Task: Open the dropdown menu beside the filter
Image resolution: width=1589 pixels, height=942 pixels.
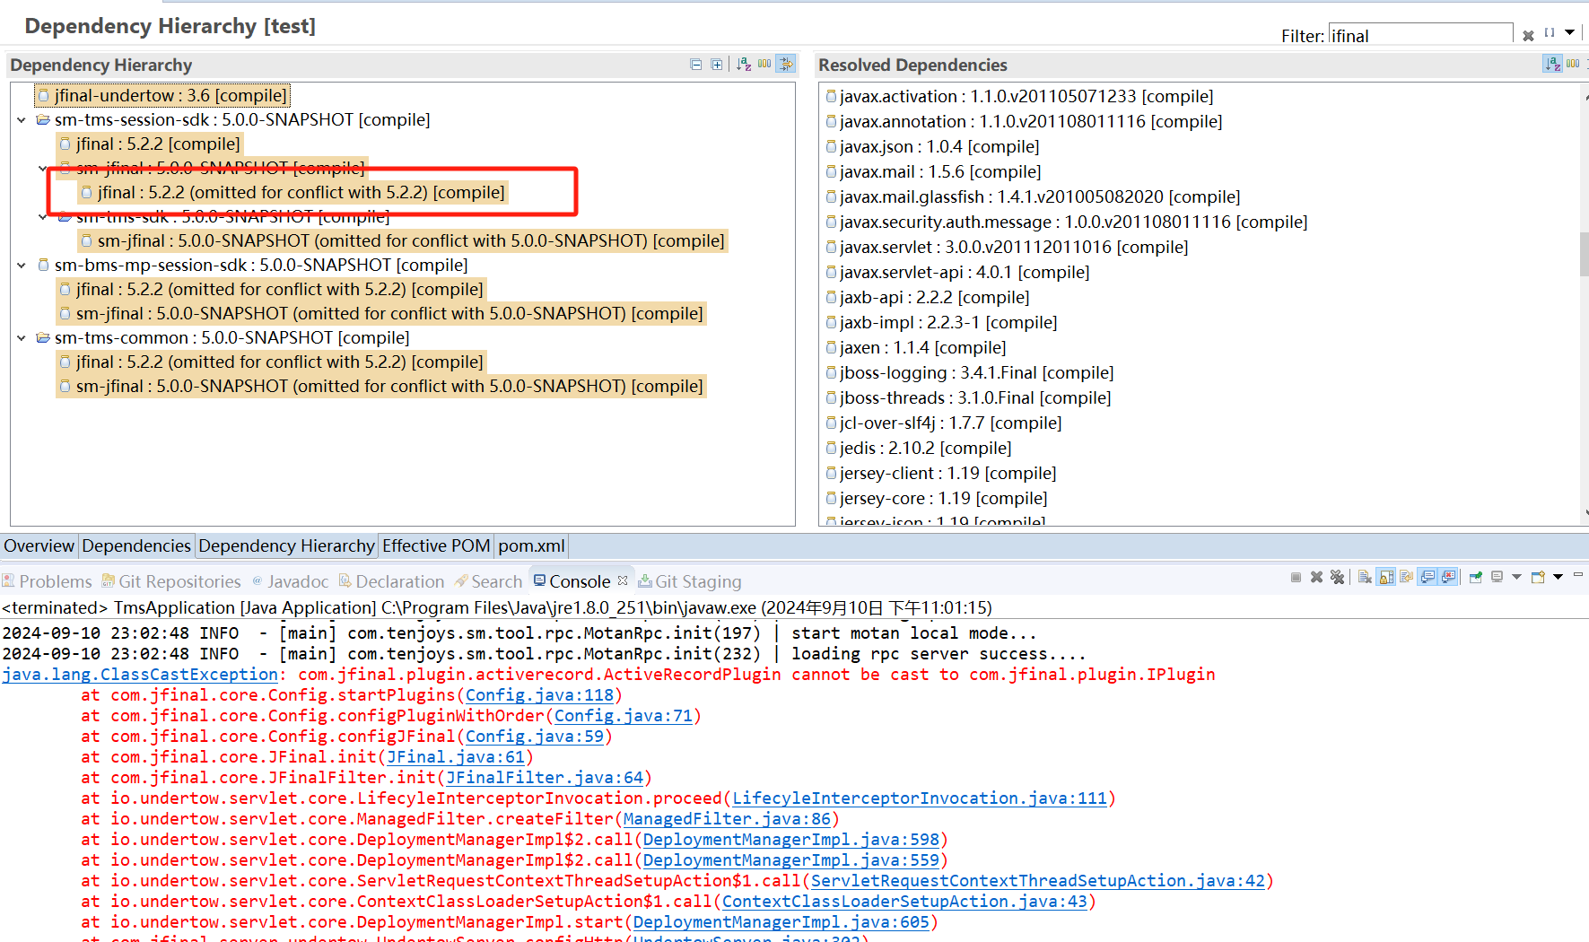Action: [x=1570, y=33]
